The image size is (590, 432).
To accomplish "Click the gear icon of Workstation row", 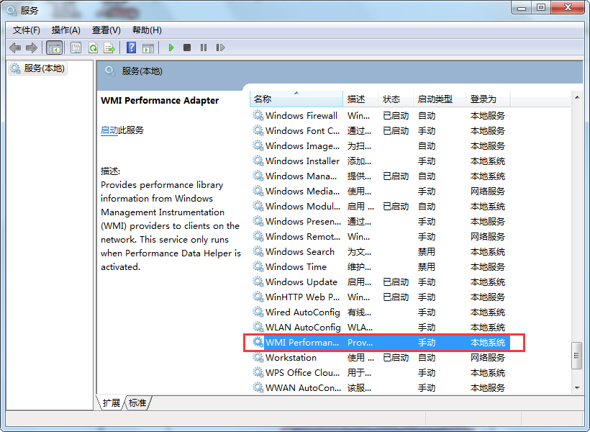I will pyautogui.click(x=258, y=357).
